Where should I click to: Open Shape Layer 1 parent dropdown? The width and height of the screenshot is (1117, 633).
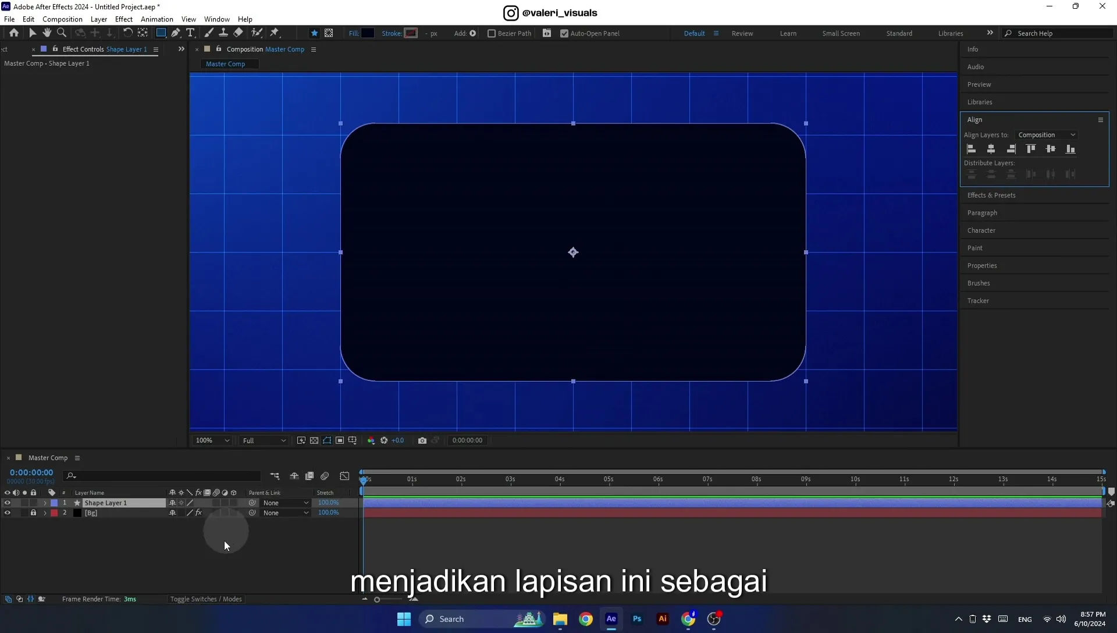[285, 503]
